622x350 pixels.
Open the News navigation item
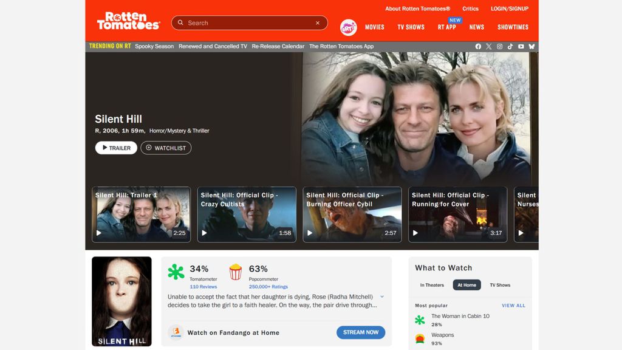click(x=476, y=27)
